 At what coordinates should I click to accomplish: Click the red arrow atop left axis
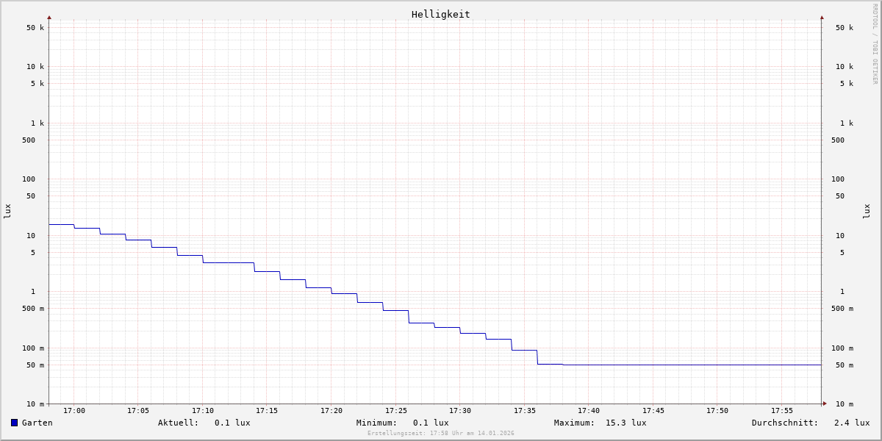(49, 17)
